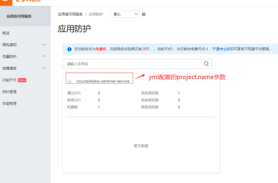Image resolution: width=278 pixels, height=183 pixels.
Task: Click 应用防护 breadcrumb item
Action: (96, 14)
